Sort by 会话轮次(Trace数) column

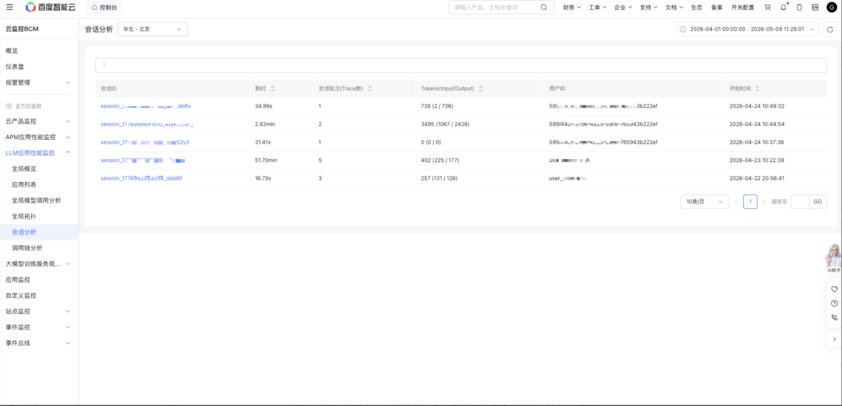point(370,89)
